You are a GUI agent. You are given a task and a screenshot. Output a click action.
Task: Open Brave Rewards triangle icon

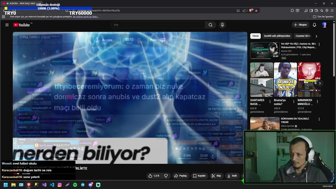(x=256, y=10)
